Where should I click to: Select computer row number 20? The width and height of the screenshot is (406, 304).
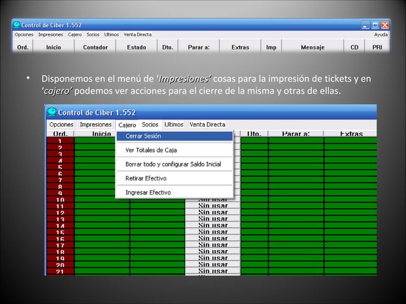(60, 265)
